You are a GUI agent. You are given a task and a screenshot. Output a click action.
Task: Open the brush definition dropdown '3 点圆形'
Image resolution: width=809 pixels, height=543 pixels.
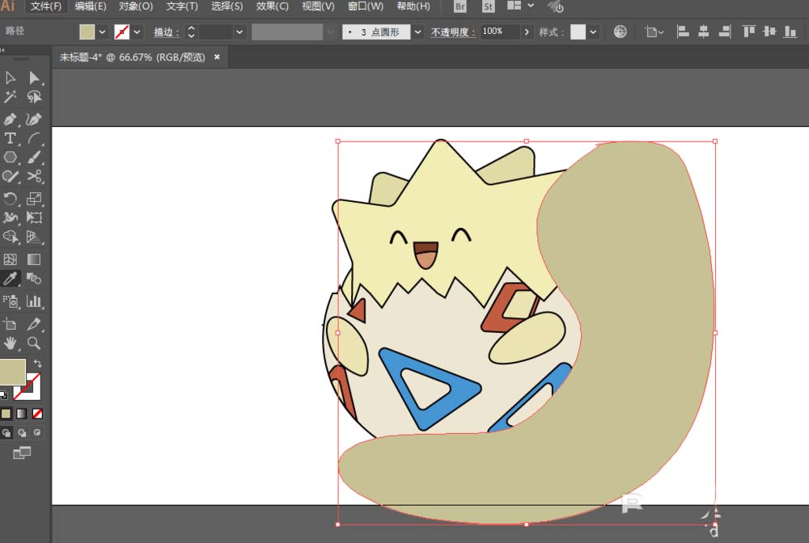418,32
